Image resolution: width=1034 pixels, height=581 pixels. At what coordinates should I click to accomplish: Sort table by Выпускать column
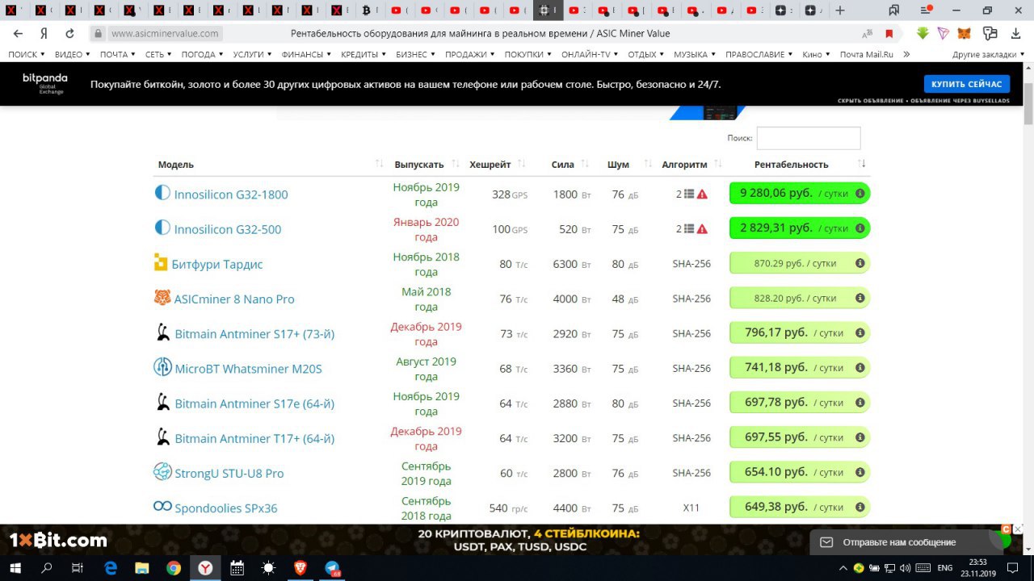(419, 164)
